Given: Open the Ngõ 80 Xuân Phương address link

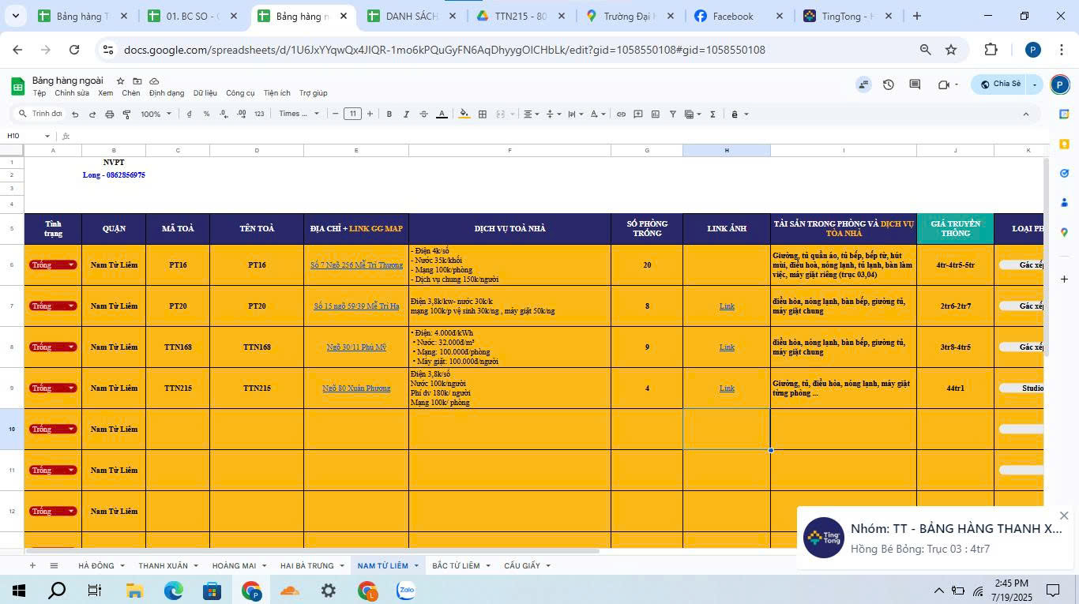Looking at the screenshot, I should click(356, 388).
